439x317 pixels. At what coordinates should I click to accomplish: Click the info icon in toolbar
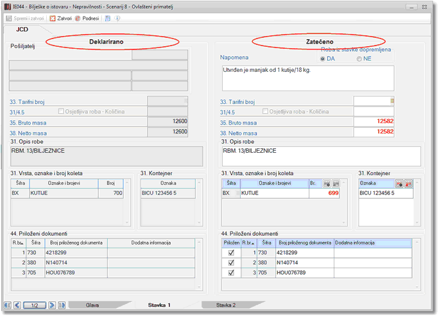pos(117,19)
